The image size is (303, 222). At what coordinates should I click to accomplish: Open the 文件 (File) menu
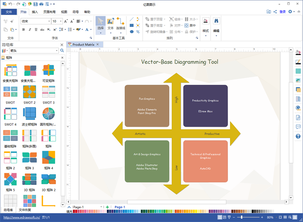(x=9, y=12)
